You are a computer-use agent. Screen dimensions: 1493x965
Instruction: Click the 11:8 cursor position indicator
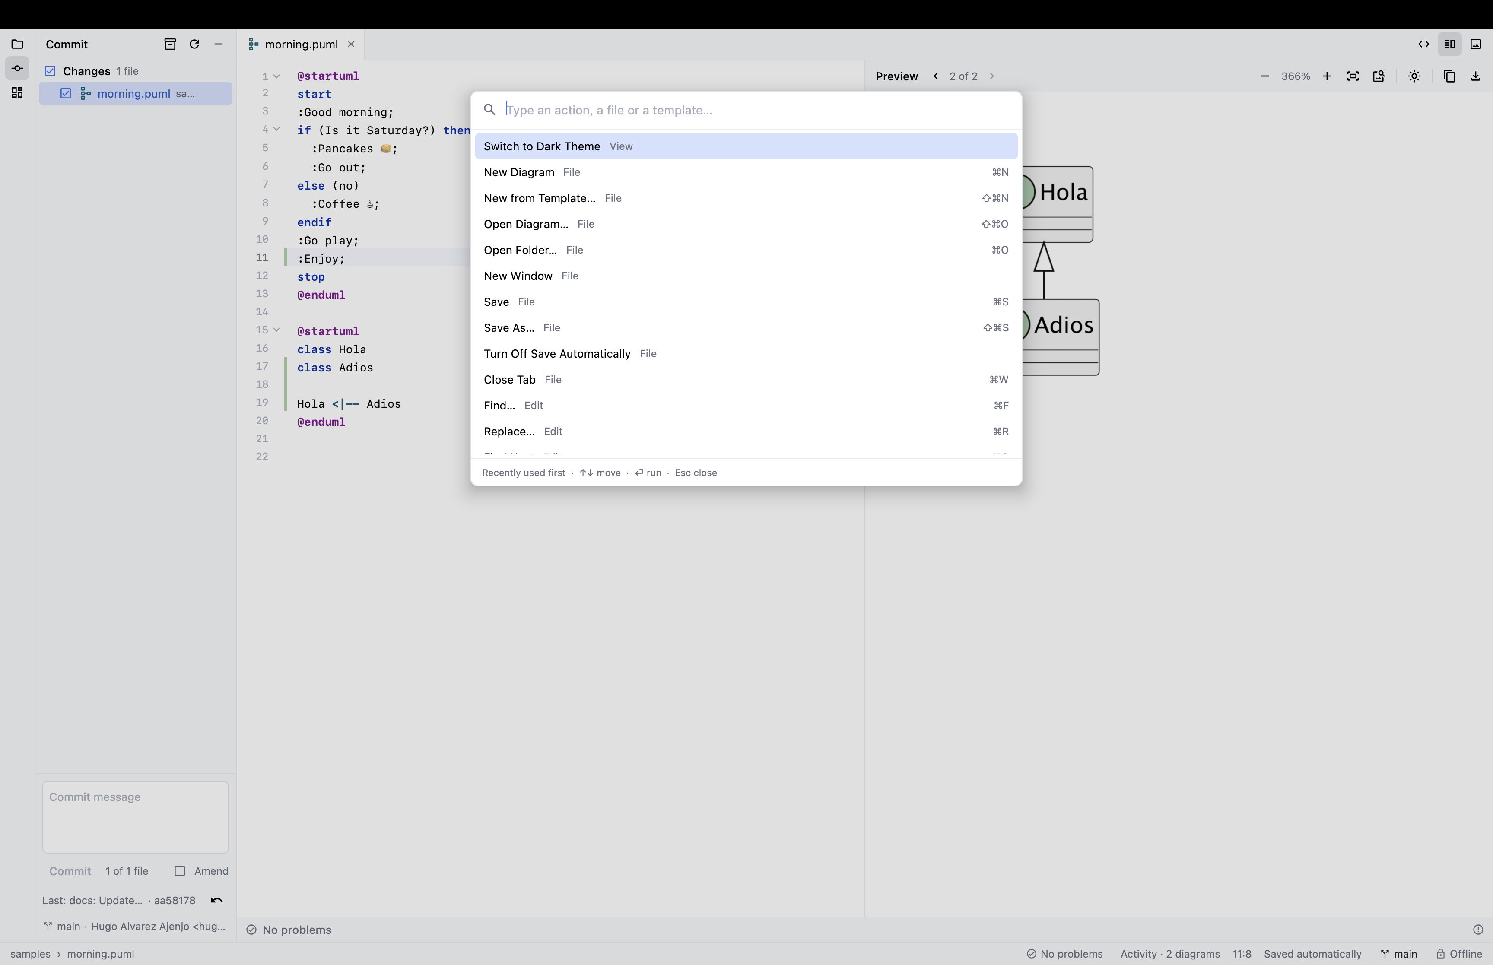(x=1242, y=954)
